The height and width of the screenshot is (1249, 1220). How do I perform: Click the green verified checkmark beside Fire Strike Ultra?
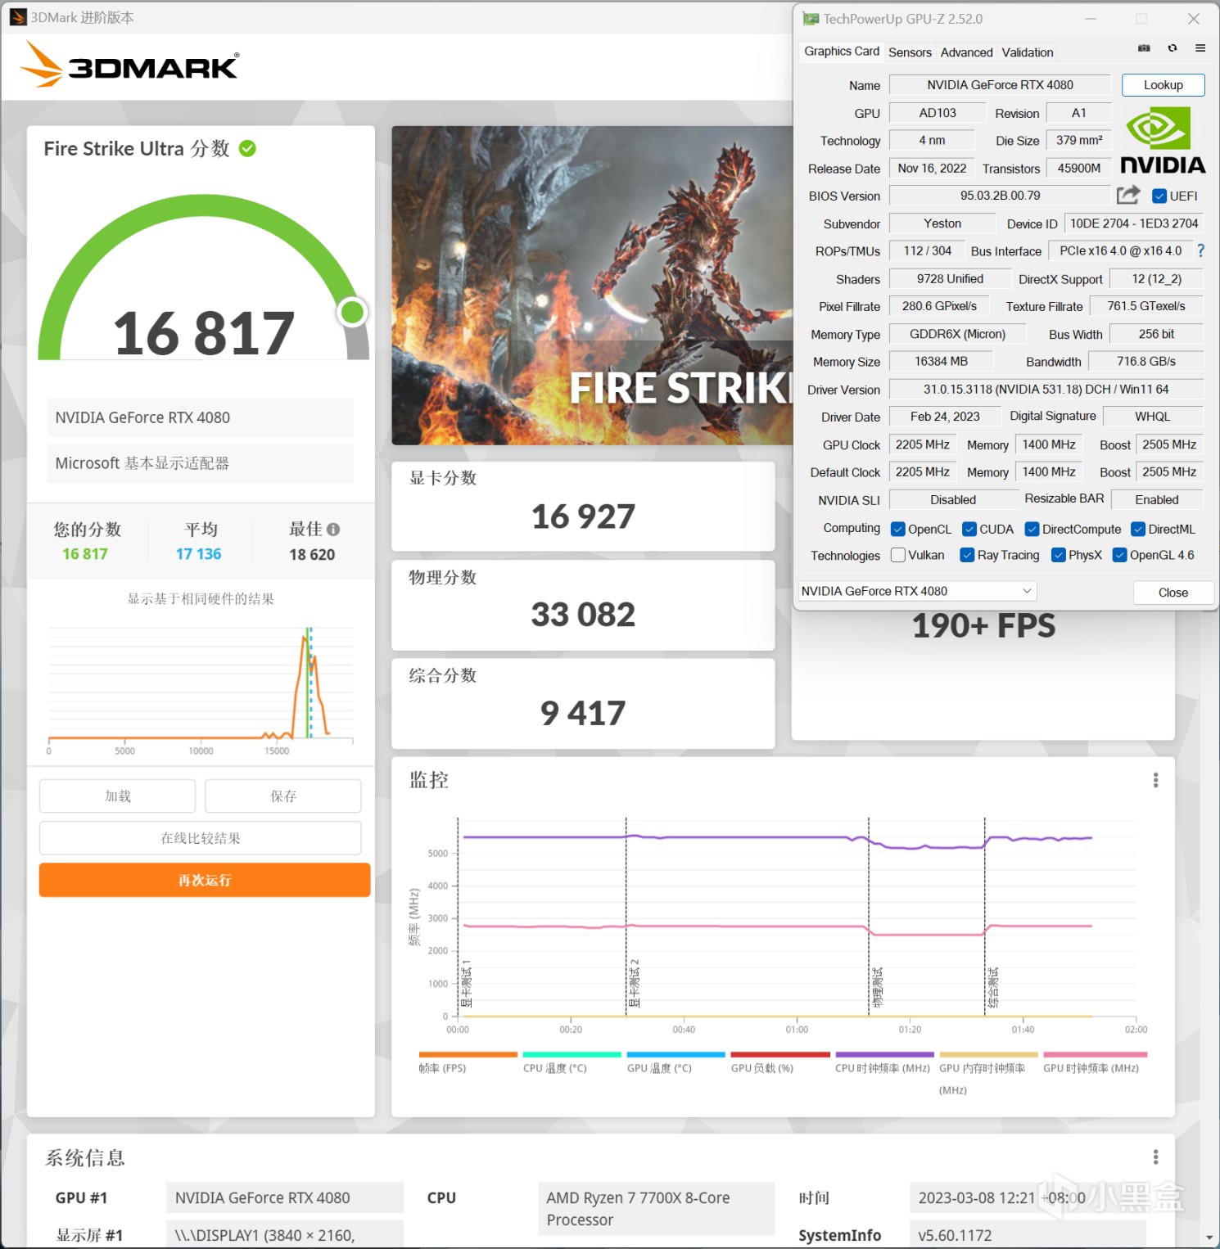(247, 148)
